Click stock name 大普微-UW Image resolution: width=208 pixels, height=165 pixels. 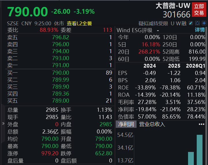tap(173, 6)
